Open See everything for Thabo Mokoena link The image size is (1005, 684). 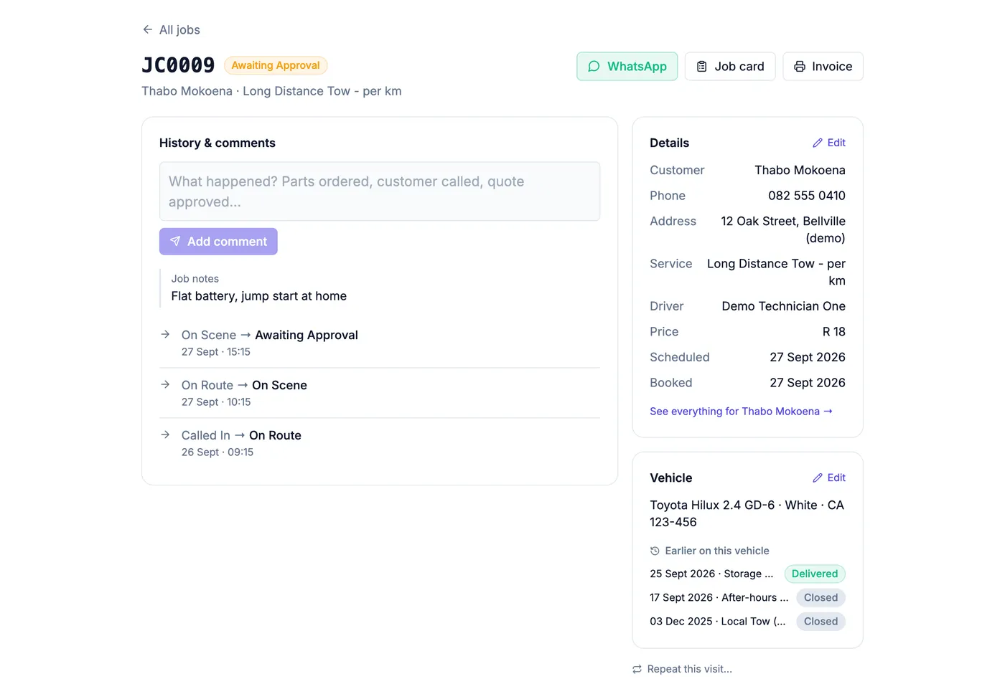tap(741, 412)
